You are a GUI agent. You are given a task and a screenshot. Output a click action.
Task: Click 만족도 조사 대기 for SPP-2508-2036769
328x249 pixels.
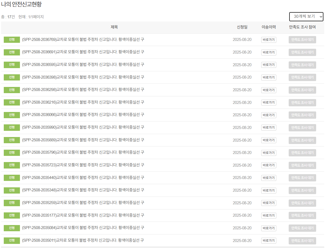point(302,40)
